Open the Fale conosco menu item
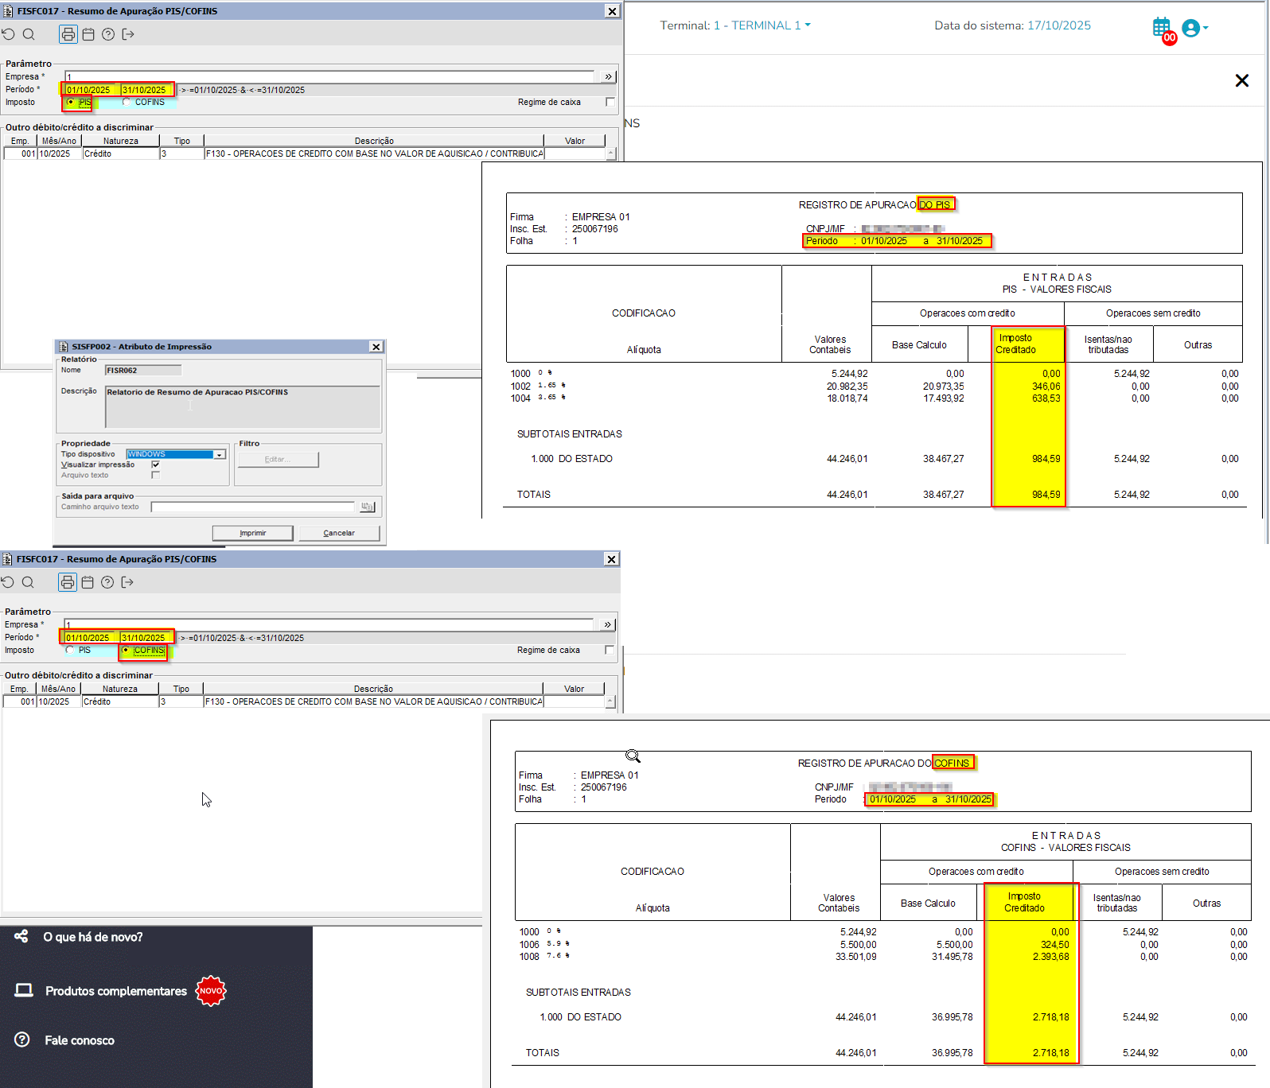Image resolution: width=1270 pixels, height=1088 pixels. coord(80,1040)
